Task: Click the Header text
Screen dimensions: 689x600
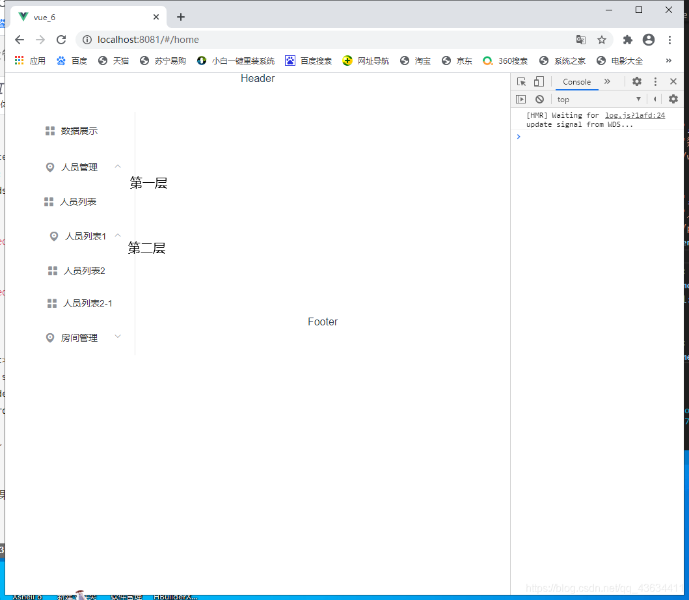Action: 258,78
